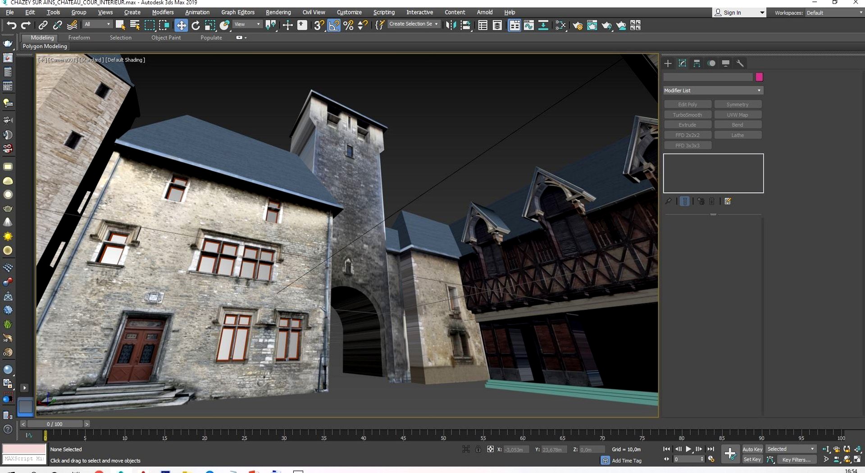Click the time slider 0 / 100 handle
Viewport: 865px width, 473px height.
(55, 424)
